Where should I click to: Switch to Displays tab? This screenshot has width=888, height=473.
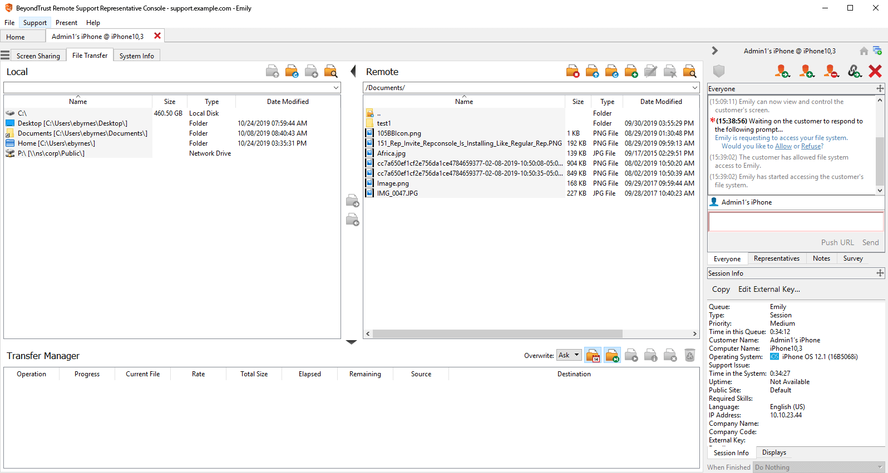coord(774,452)
